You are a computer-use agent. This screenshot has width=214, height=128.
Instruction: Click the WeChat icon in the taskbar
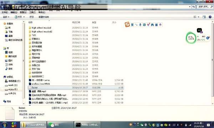click(52, 124)
